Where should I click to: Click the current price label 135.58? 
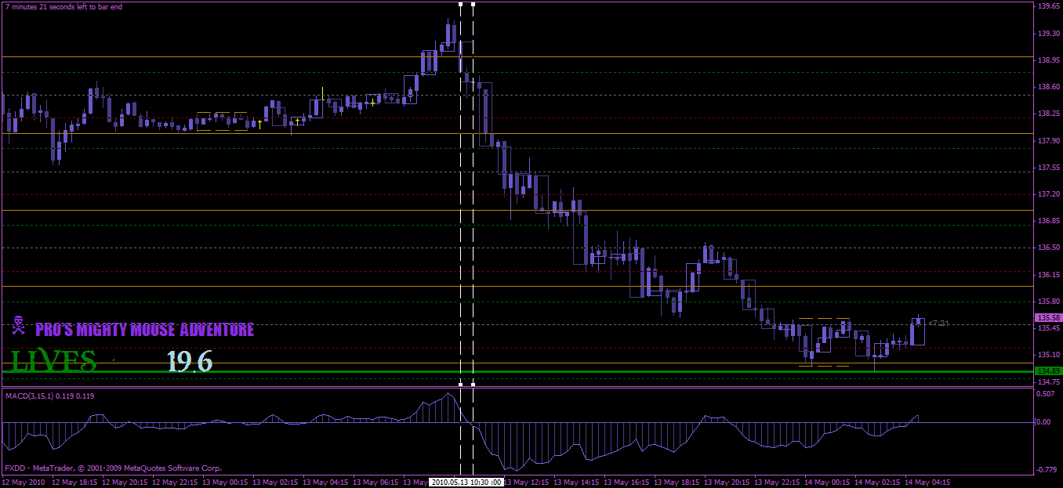[x=1048, y=318]
